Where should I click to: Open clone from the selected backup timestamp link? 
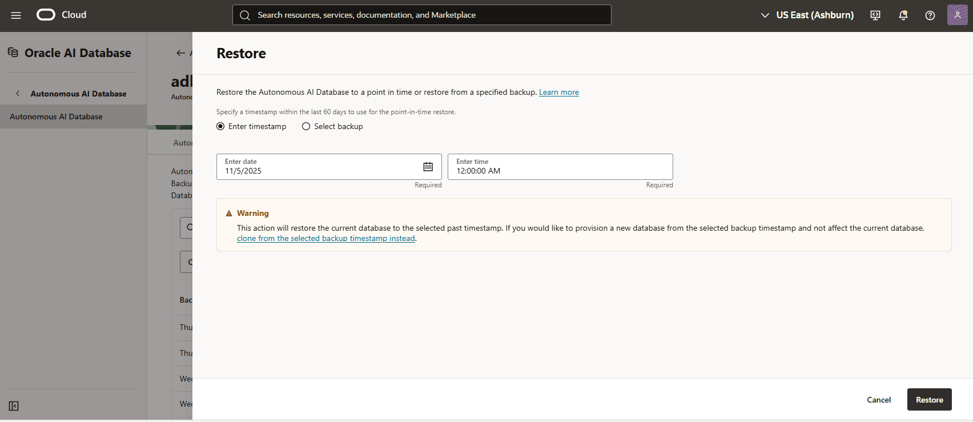click(326, 239)
